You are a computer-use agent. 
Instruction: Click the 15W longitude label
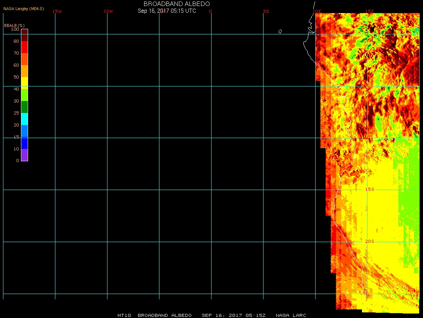point(57,11)
